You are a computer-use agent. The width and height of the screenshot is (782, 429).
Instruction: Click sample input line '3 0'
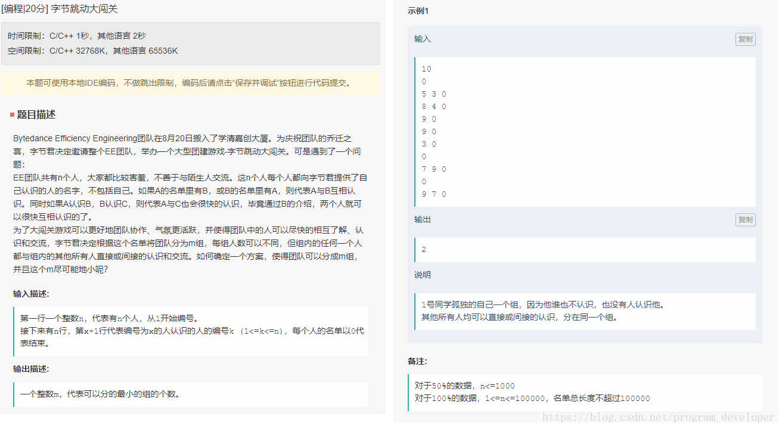[429, 144]
